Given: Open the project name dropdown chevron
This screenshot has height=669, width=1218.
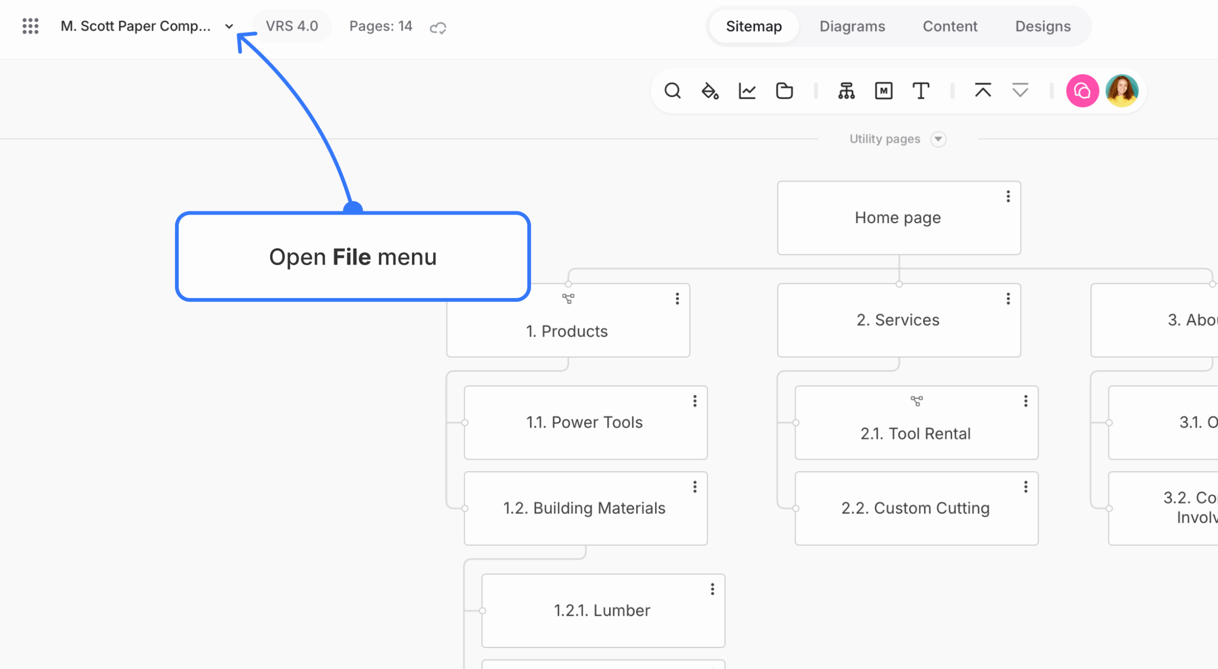Looking at the screenshot, I should pos(229,27).
